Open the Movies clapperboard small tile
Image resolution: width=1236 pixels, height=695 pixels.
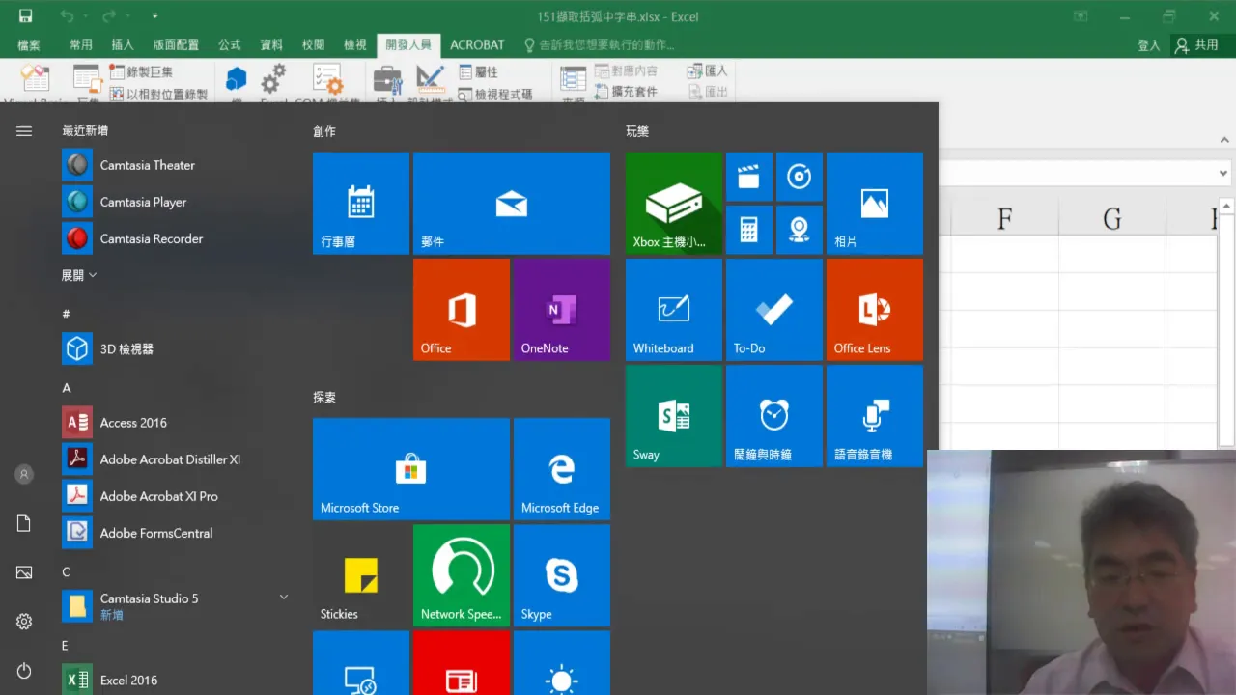749,177
